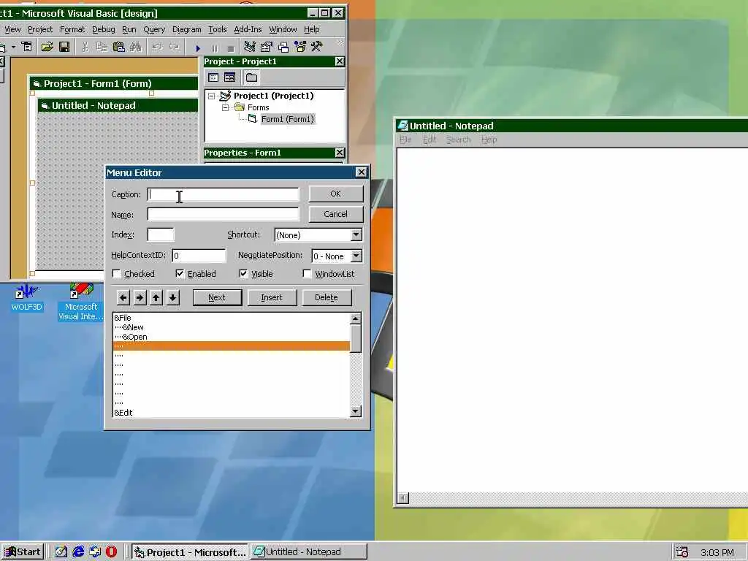
Task: Click Cancel in Menu Editor
Action: pyautogui.click(x=336, y=214)
